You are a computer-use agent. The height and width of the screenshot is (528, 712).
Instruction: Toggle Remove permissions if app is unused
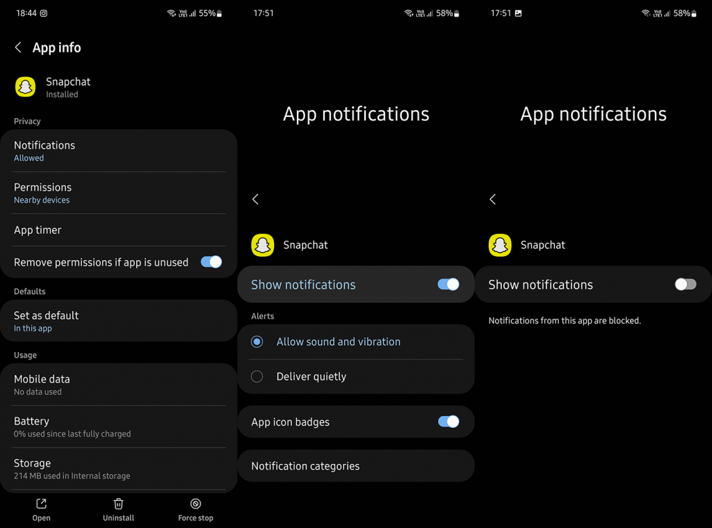[211, 262]
